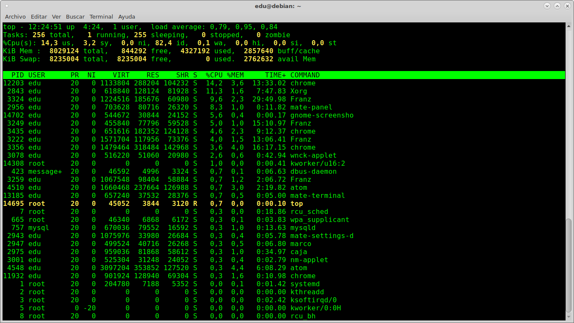Open the Buscar menu
574x323 pixels.
pyautogui.click(x=75, y=16)
